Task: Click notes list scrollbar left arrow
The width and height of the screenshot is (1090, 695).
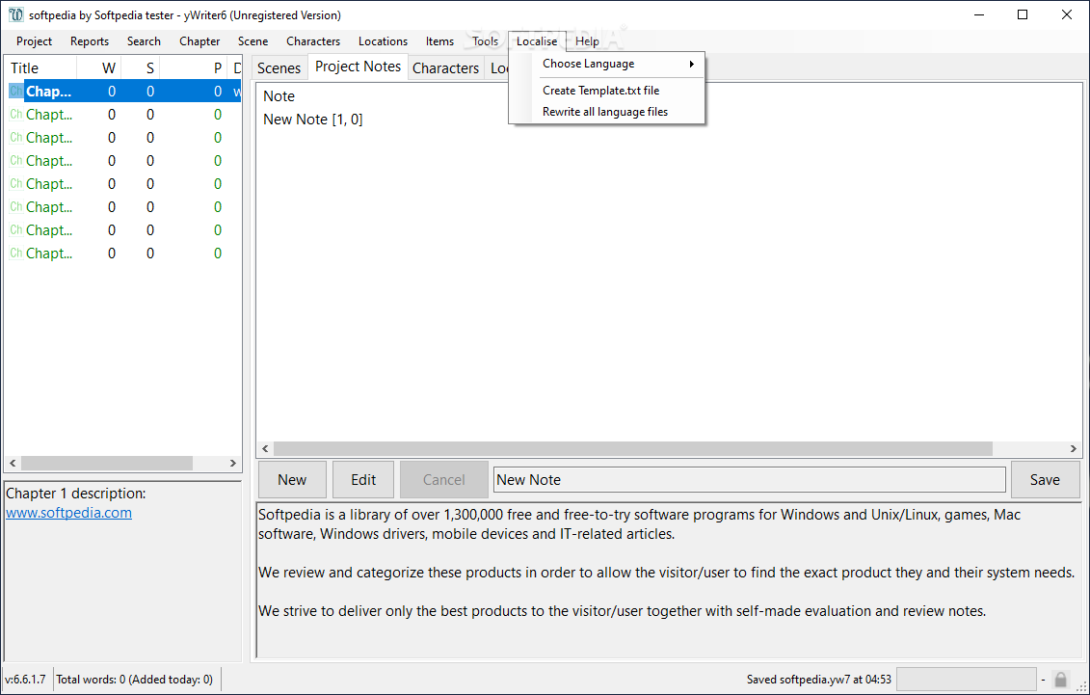Action: coord(265,449)
